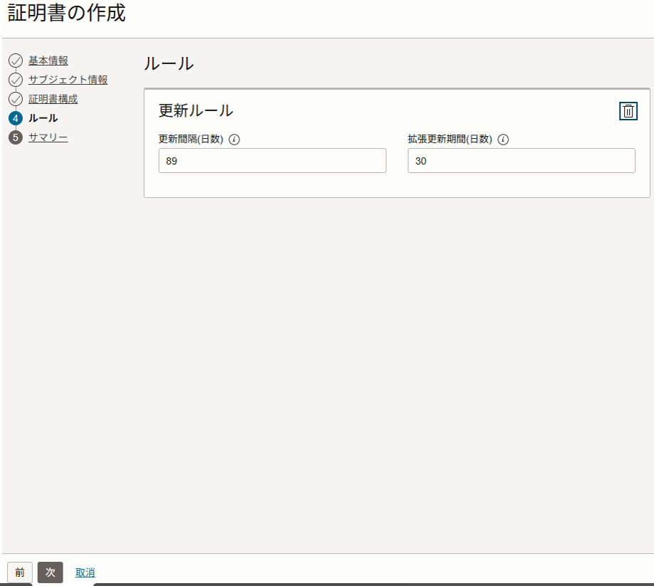Click the checkmark icon for 証明書構成 step

point(16,99)
